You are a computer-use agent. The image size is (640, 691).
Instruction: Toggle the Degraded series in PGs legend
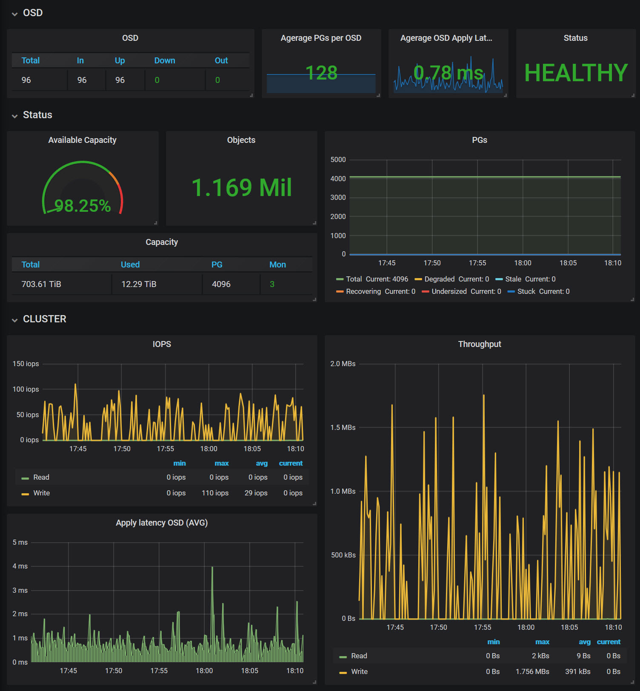[439, 279]
